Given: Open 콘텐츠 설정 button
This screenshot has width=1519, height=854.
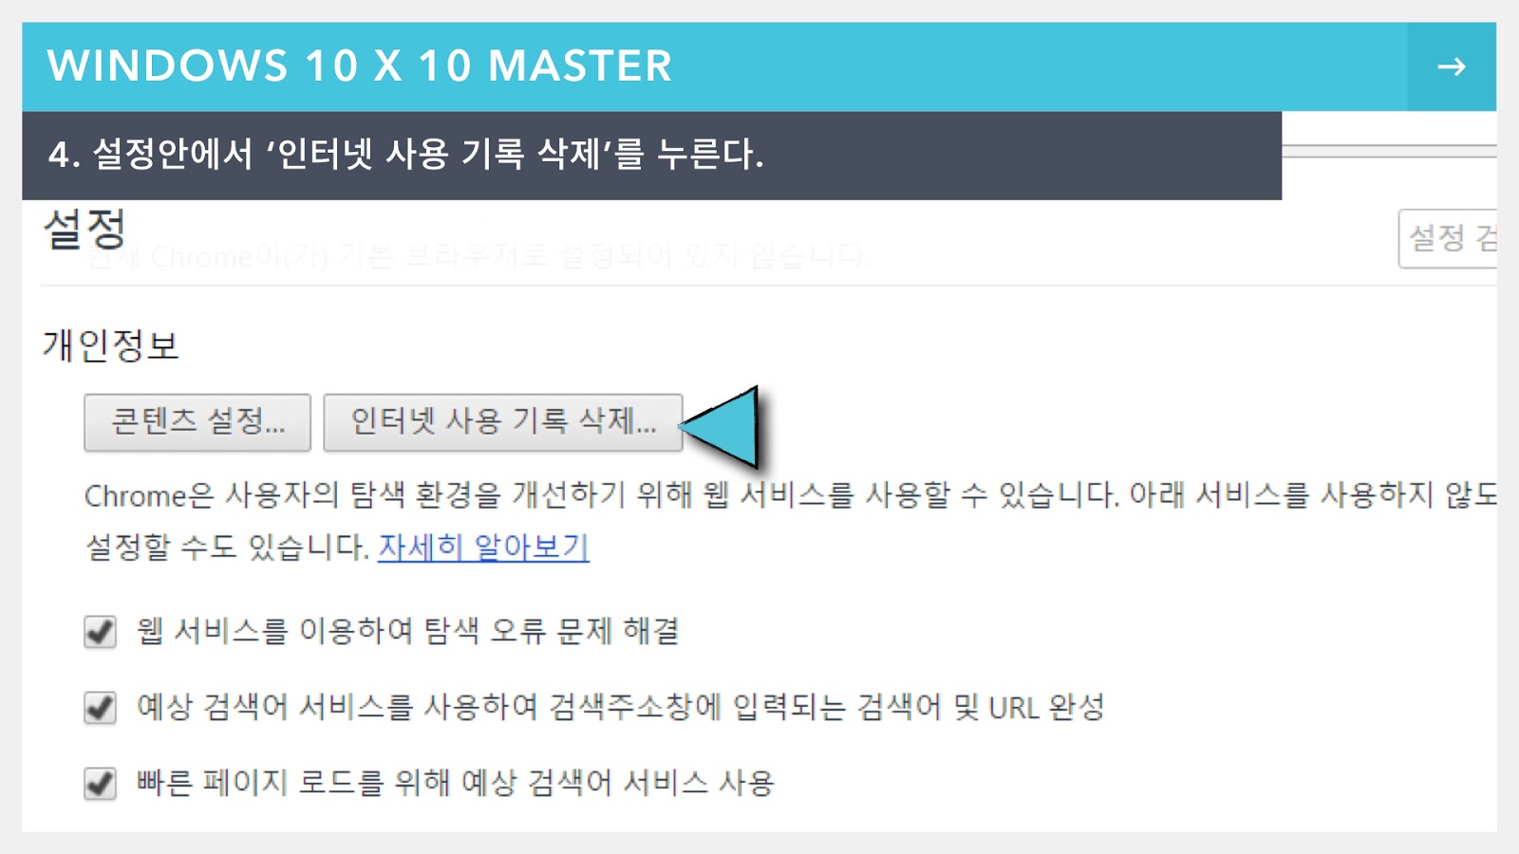Looking at the screenshot, I should (197, 422).
